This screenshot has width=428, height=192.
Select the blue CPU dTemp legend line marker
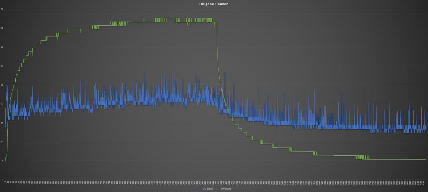(200, 189)
